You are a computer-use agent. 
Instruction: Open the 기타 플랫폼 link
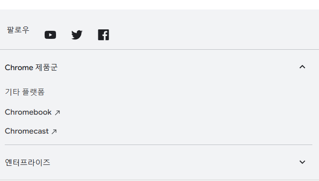coord(25,92)
